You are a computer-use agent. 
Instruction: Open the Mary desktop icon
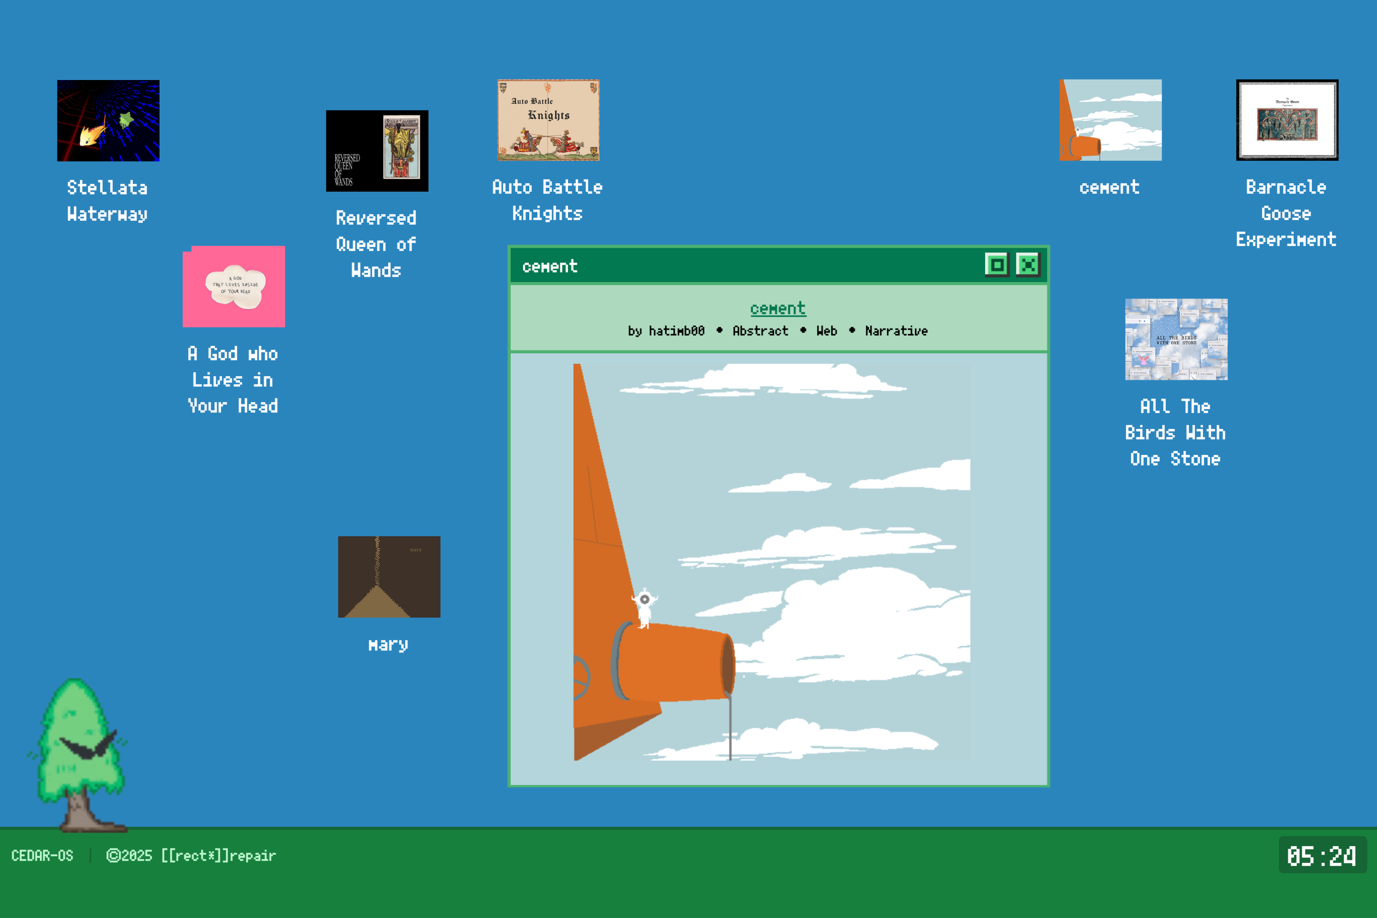(x=388, y=576)
